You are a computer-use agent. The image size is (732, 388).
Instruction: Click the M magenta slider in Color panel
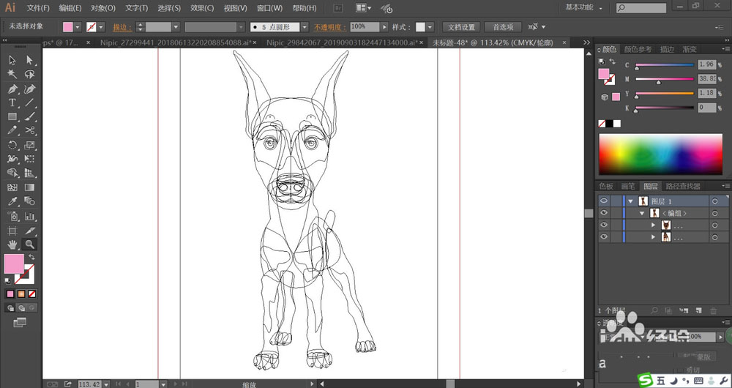coord(665,80)
